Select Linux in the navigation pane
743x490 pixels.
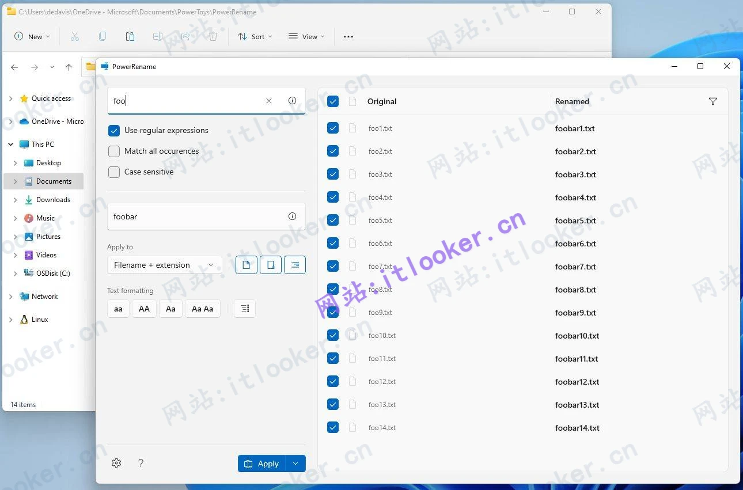(40, 320)
